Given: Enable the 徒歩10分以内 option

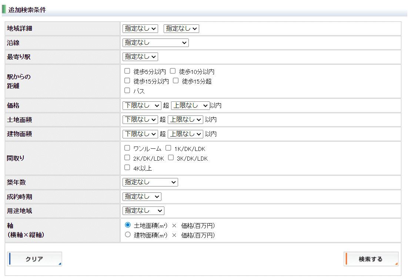Looking at the screenshot, I should (x=173, y=71).
